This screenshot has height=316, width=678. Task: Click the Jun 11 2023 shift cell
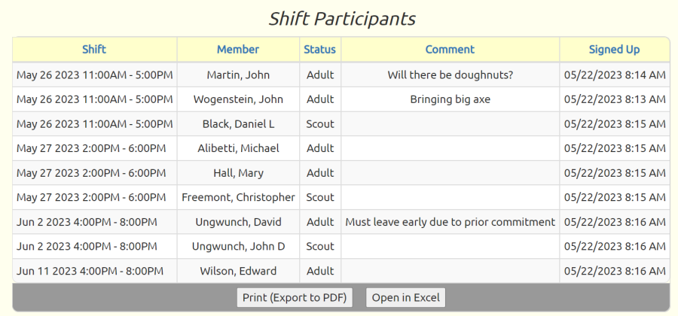pos(95,271)
